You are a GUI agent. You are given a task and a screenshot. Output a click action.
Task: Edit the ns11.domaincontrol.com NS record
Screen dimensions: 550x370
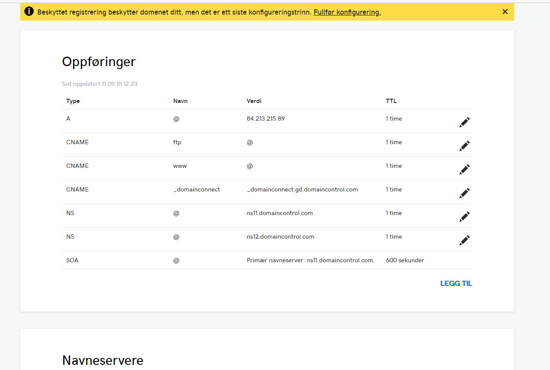[x=464, y=217]
